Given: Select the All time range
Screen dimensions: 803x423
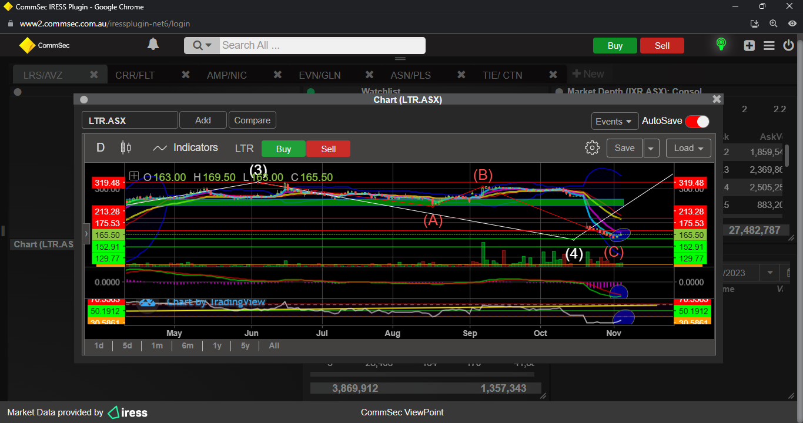Looking at the screenshot, I should [x=274, y=345].
